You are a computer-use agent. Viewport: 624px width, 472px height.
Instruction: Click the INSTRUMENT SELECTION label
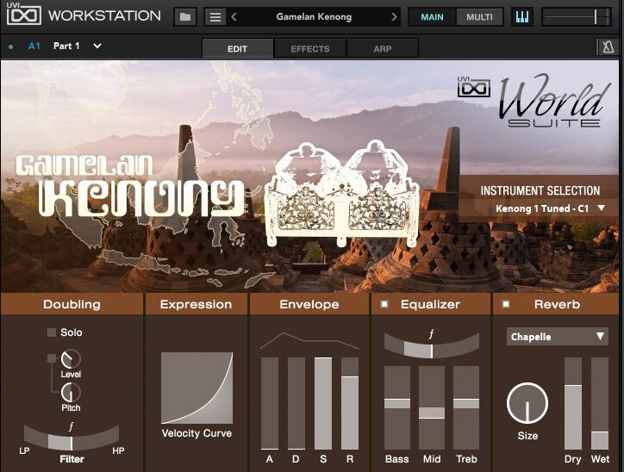point(540,190)
